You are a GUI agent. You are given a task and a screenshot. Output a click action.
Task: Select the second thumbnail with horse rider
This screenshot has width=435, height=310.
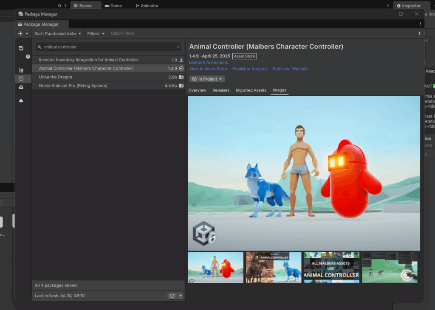tap(274, 268)
